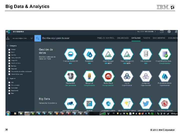Click the notifications counter box in header
The width and height of the screenshot is (180, 135).
(162, 31)
